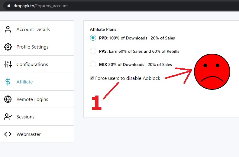Open the Remote Logins text link

coord(32,99)
